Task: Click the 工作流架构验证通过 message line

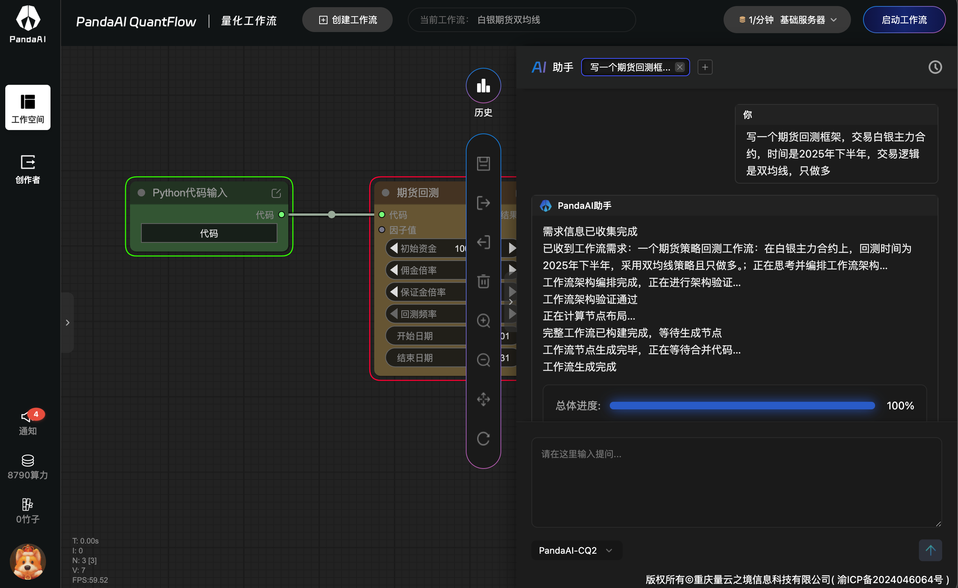Action: [590, 299]
